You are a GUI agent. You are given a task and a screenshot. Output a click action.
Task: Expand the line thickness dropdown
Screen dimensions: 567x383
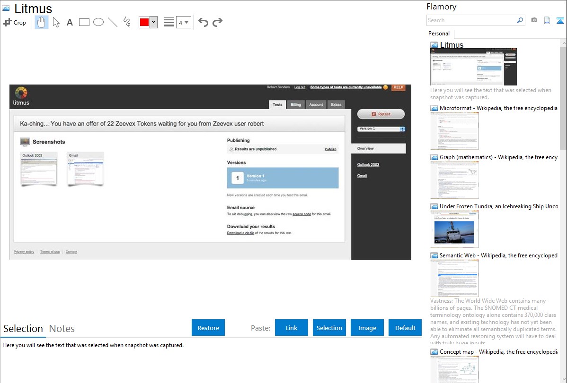coord(184,22)
